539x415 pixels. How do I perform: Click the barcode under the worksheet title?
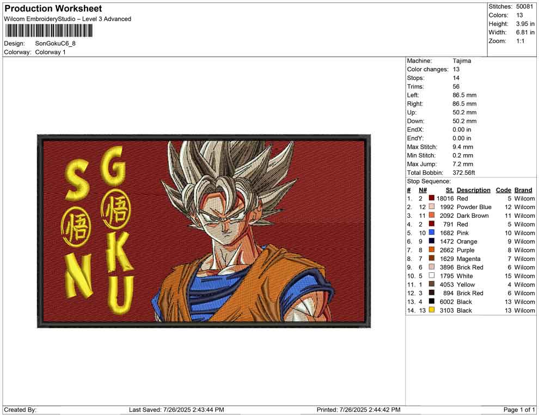pos(48,31)
